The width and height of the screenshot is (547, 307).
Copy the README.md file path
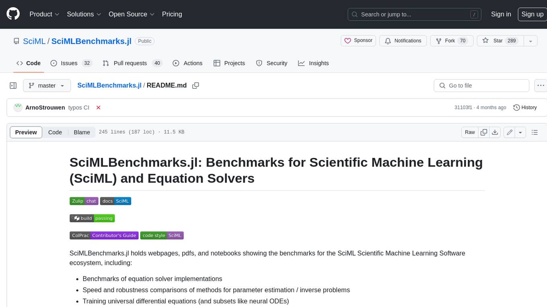[x=195, y=86]
